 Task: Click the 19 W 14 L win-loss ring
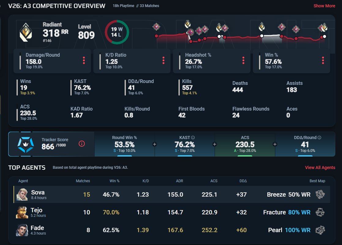point(117,32)
